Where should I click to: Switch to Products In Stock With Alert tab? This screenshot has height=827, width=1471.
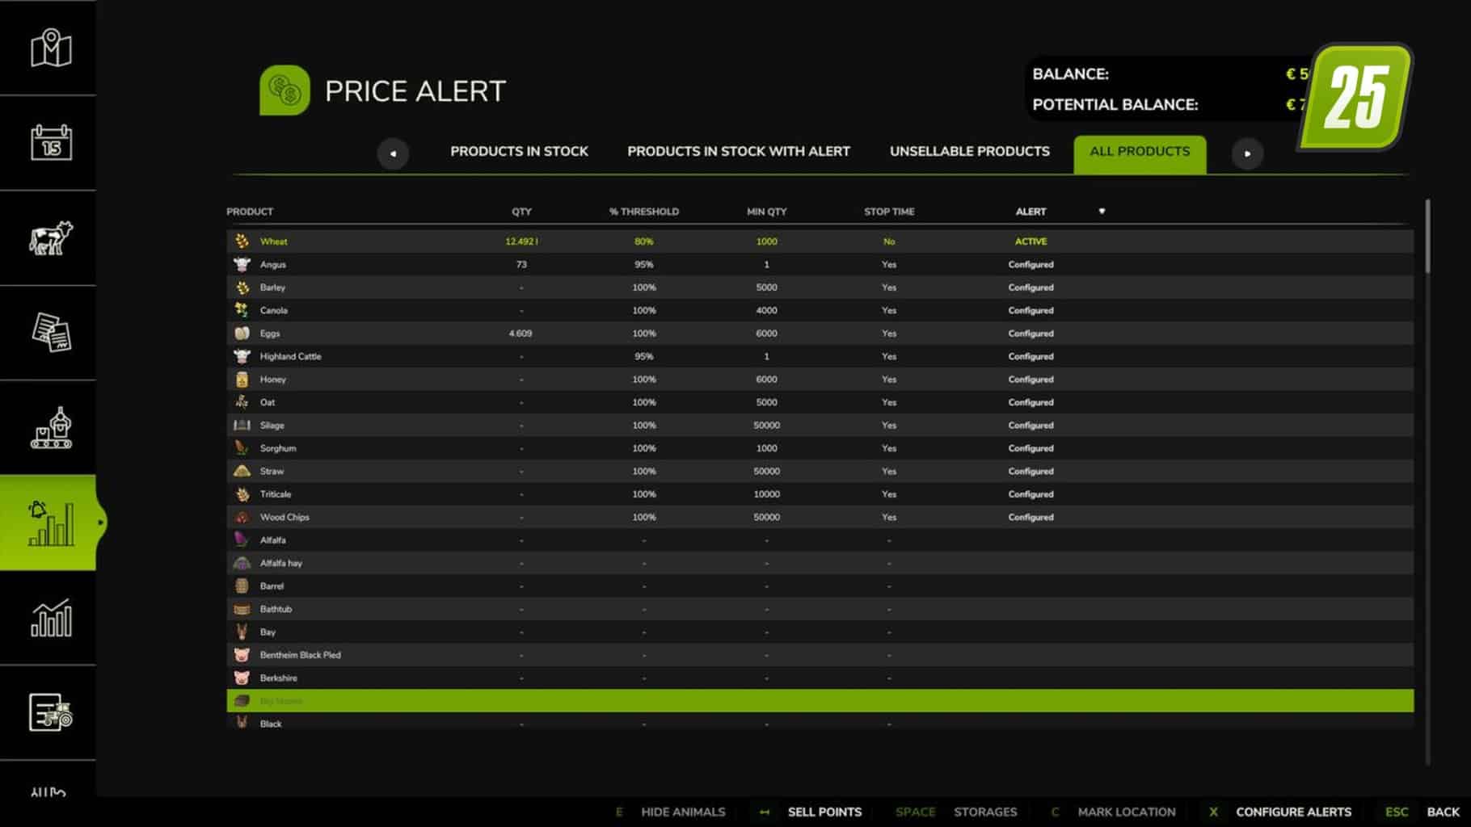(739, 151)
